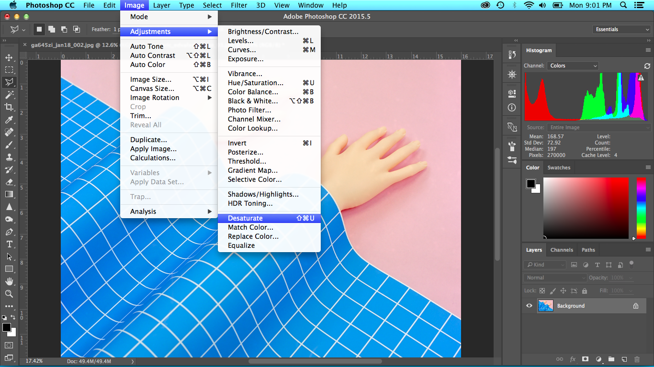
Task: Open the Normal blend mode dropdown
Action: click(555, 278)
